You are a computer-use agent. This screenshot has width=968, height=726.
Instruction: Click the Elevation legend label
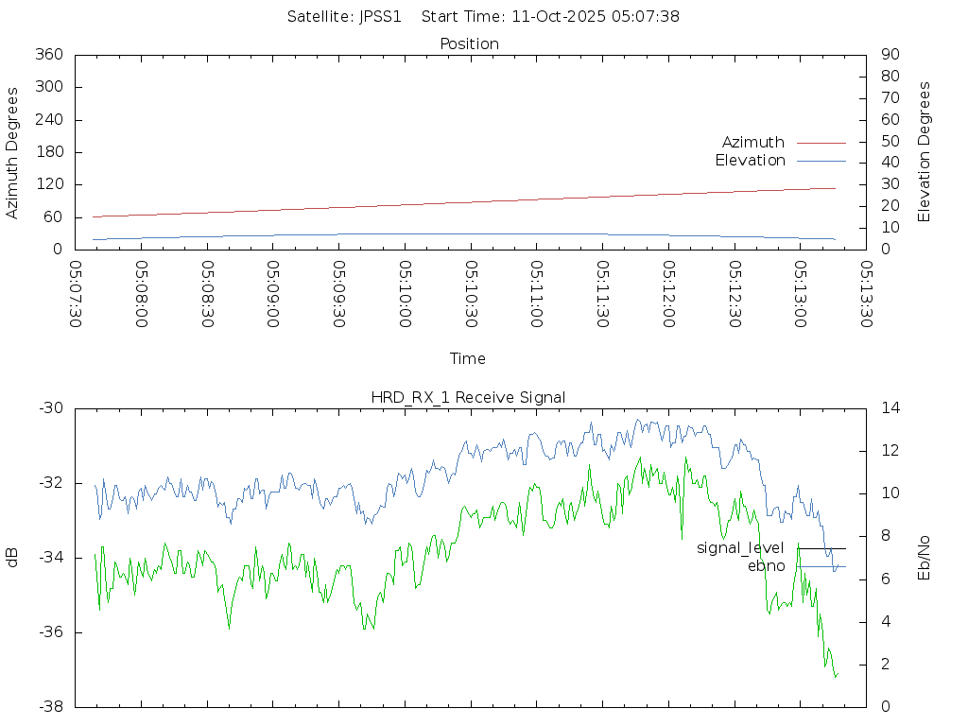click(x=750, y=161)
